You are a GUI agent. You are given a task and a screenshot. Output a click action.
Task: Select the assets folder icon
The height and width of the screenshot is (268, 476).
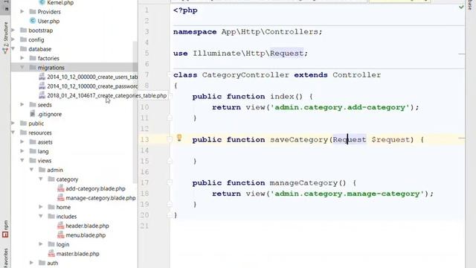pos(33,141)
